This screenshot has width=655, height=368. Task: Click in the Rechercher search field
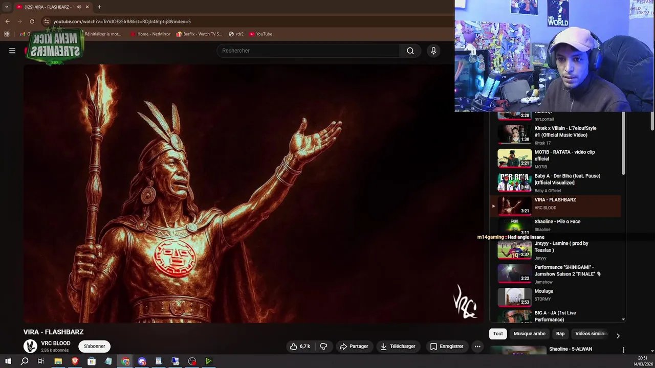308,51
